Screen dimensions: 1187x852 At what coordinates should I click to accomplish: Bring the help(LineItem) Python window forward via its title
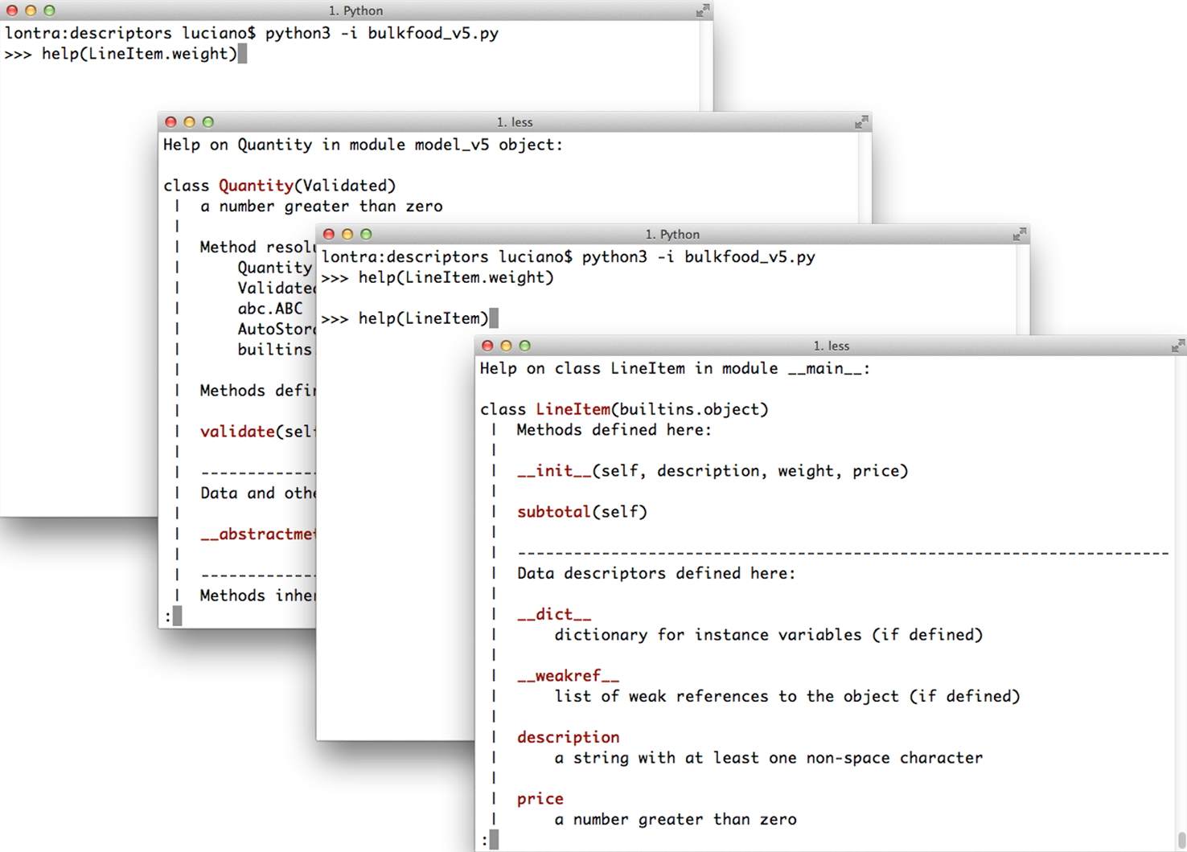click(672, 235)
